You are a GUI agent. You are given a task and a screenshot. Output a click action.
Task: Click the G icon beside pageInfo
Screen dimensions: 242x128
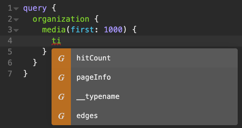[61, 78]
